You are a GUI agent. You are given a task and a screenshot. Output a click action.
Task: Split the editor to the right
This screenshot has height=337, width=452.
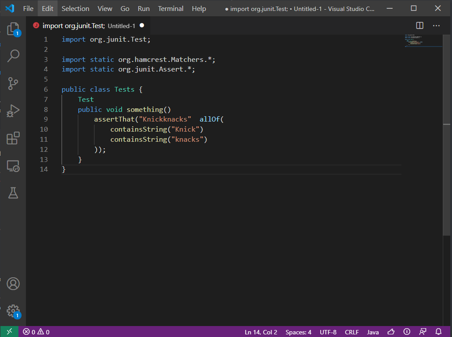pos(420,25)
